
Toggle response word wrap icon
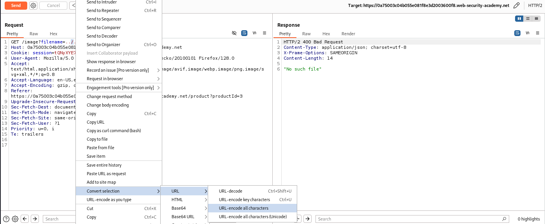[517, 33]
